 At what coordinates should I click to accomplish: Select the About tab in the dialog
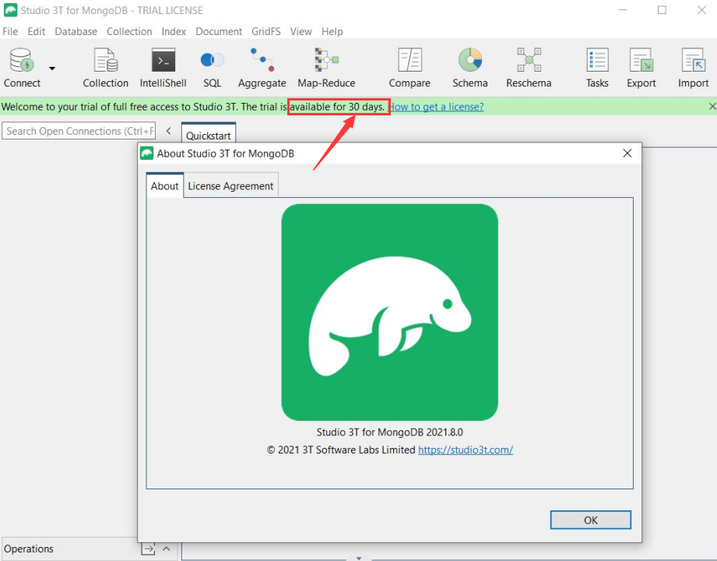tap(164, 185)
